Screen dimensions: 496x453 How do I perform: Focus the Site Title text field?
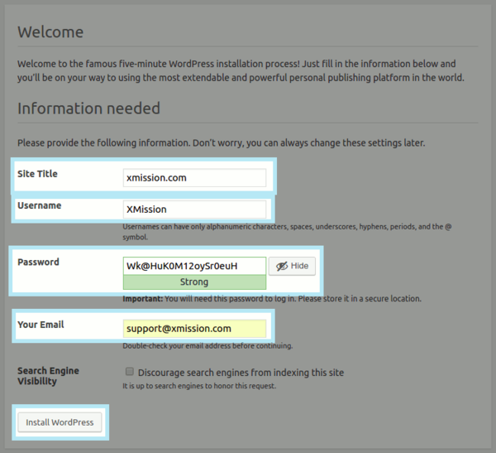194,178
